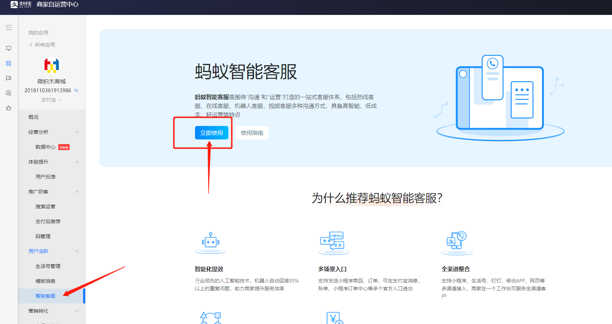Open the 使用指南 guide
Viewport: 612px width, 324px height.
(252, 133)
